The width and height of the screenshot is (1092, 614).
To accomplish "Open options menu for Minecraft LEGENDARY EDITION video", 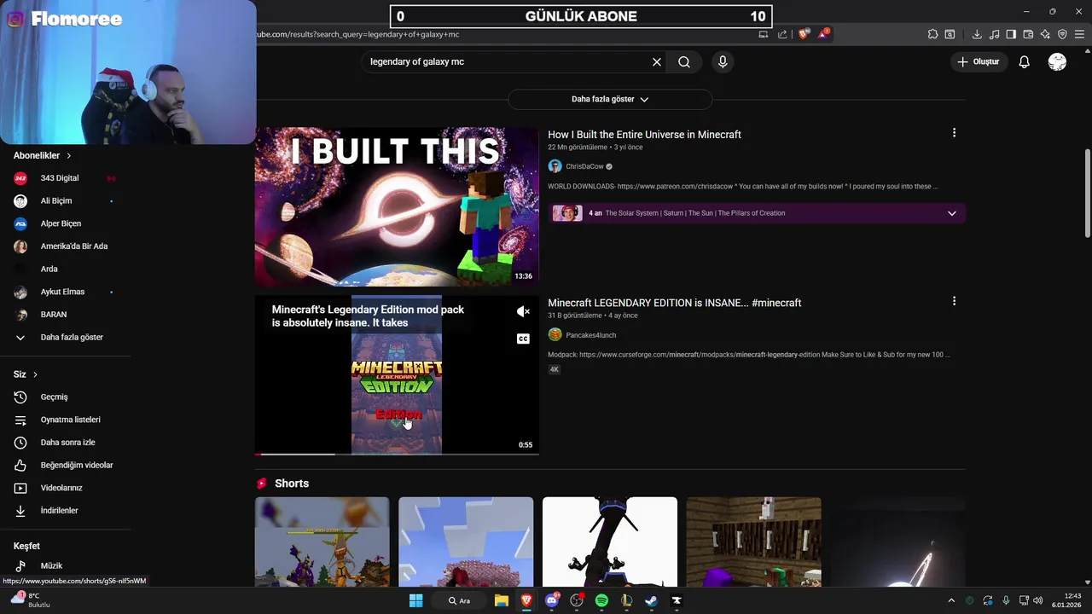I will (x=954, y=301).
